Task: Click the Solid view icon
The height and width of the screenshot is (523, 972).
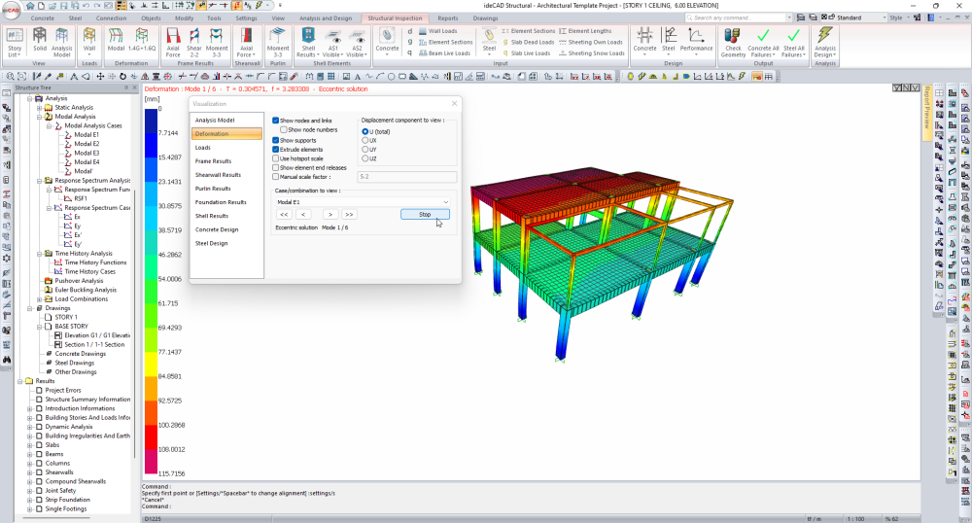Action: click(x=40, y=40)
